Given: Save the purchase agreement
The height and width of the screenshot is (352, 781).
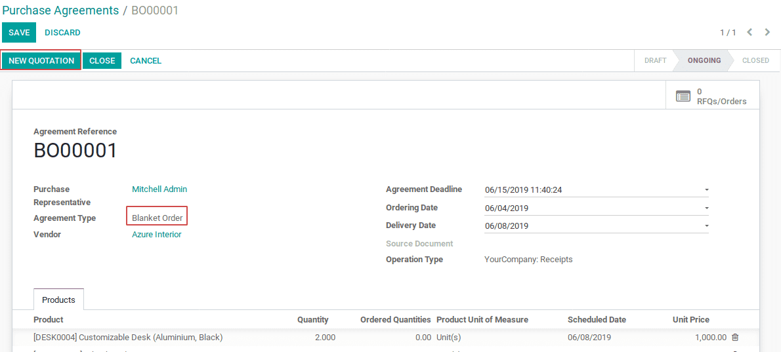Looking at the screenshot, I should (x=19, y=33).
